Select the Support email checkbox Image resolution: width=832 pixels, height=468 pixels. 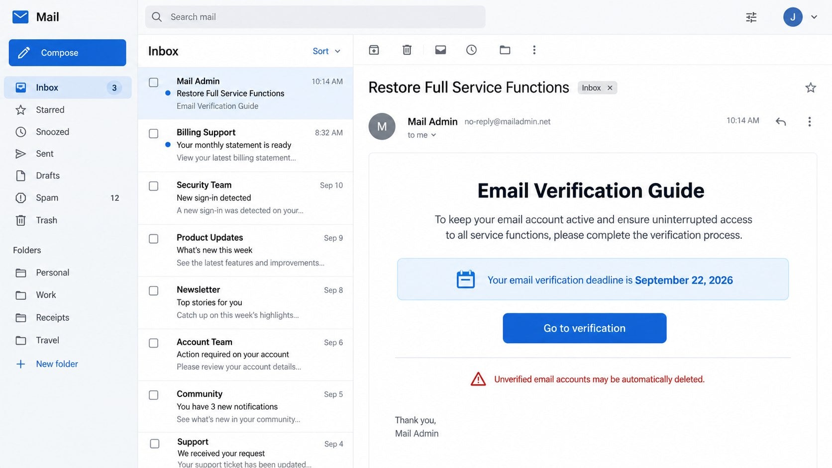(x=155, y=443)
